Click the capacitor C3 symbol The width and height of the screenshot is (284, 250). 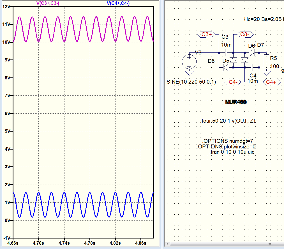pyautogui.click(x=226, y=52)
